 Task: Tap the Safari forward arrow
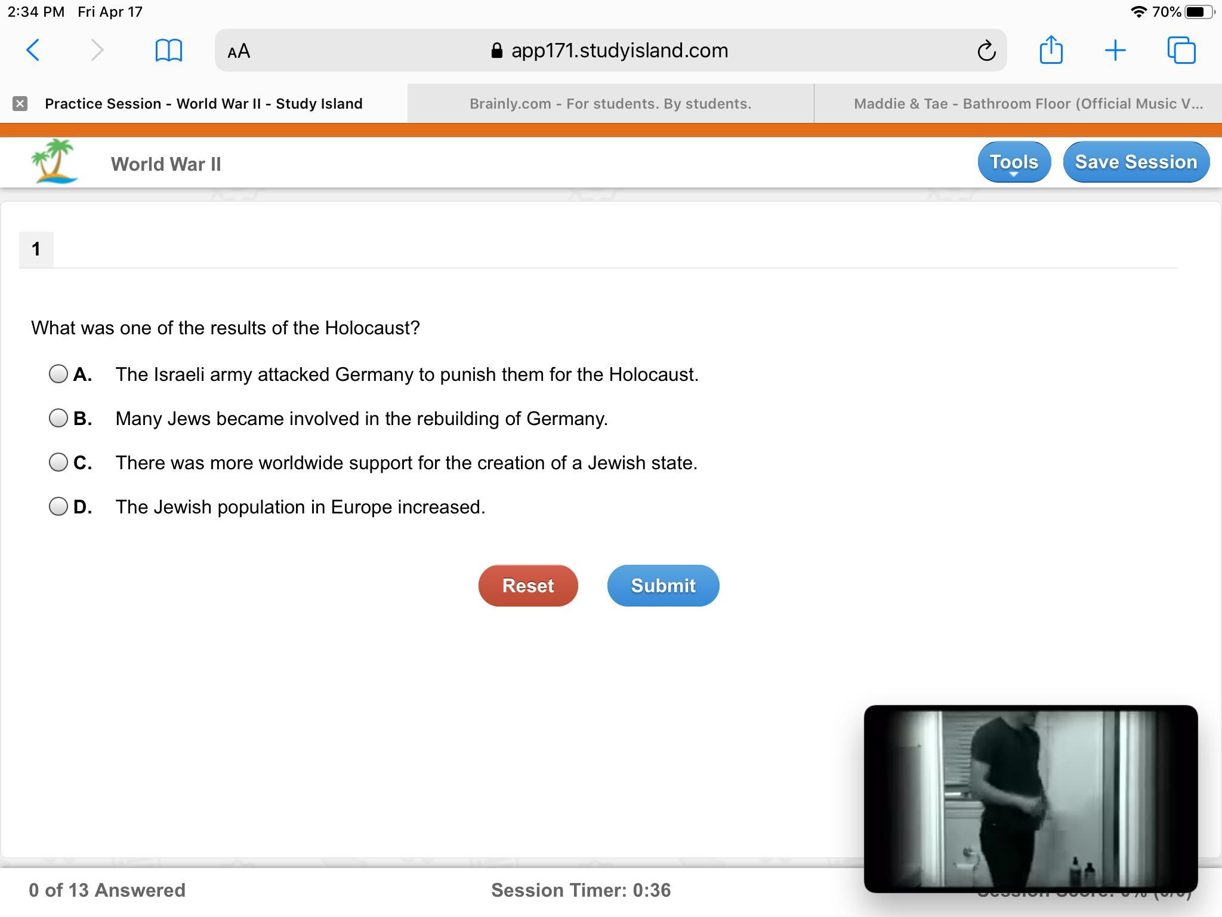click(97, 50)
